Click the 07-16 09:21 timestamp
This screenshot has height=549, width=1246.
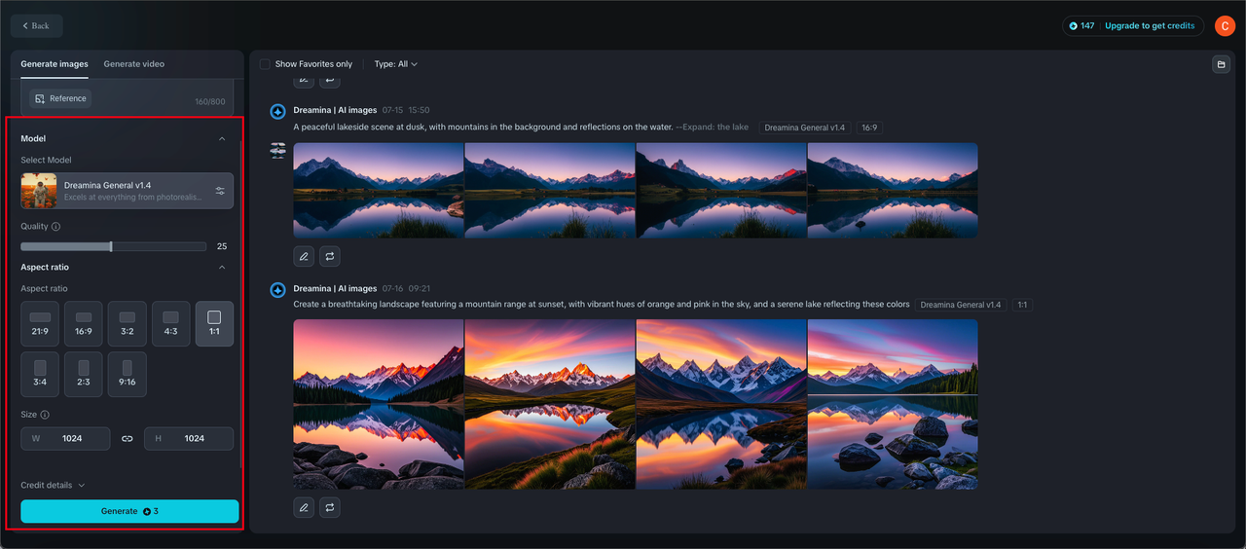406,288
